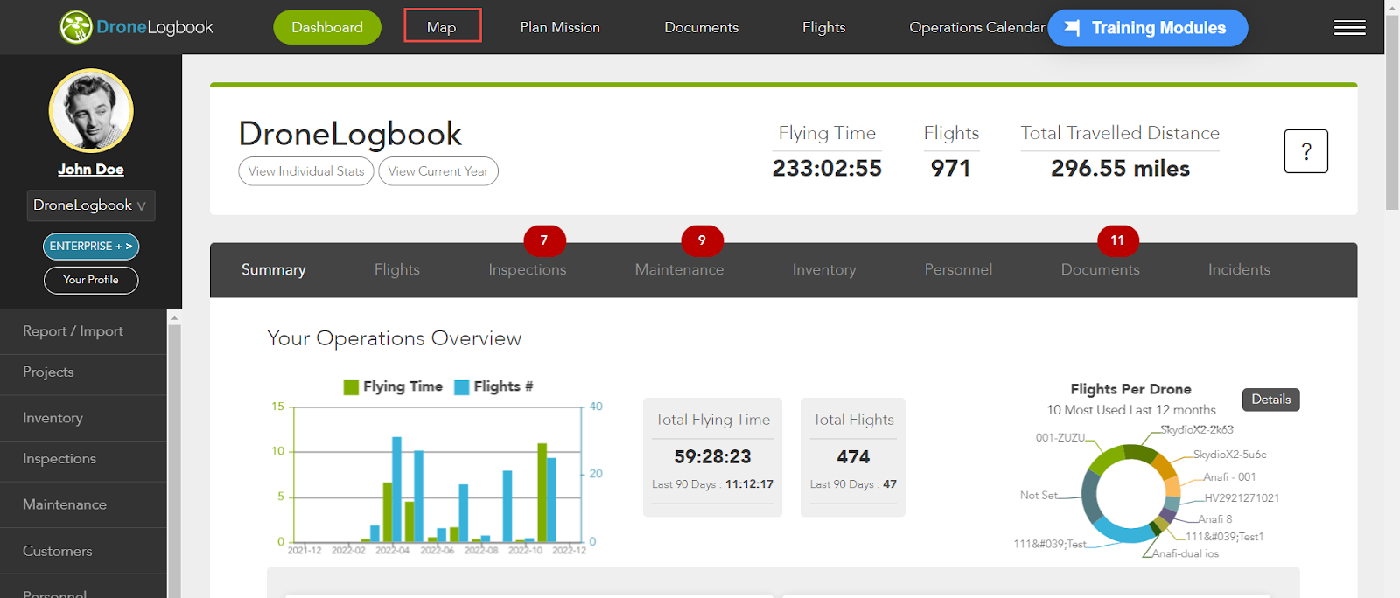Go to the Dashboard page

tap(327, 27)
